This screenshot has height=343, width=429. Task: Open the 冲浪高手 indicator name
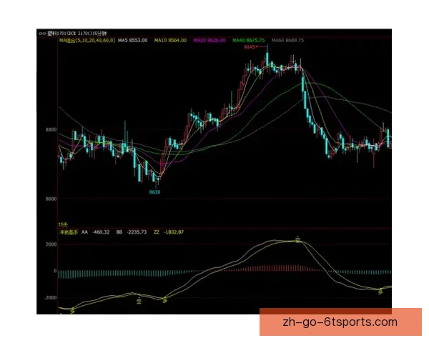[x=67, y=232]
